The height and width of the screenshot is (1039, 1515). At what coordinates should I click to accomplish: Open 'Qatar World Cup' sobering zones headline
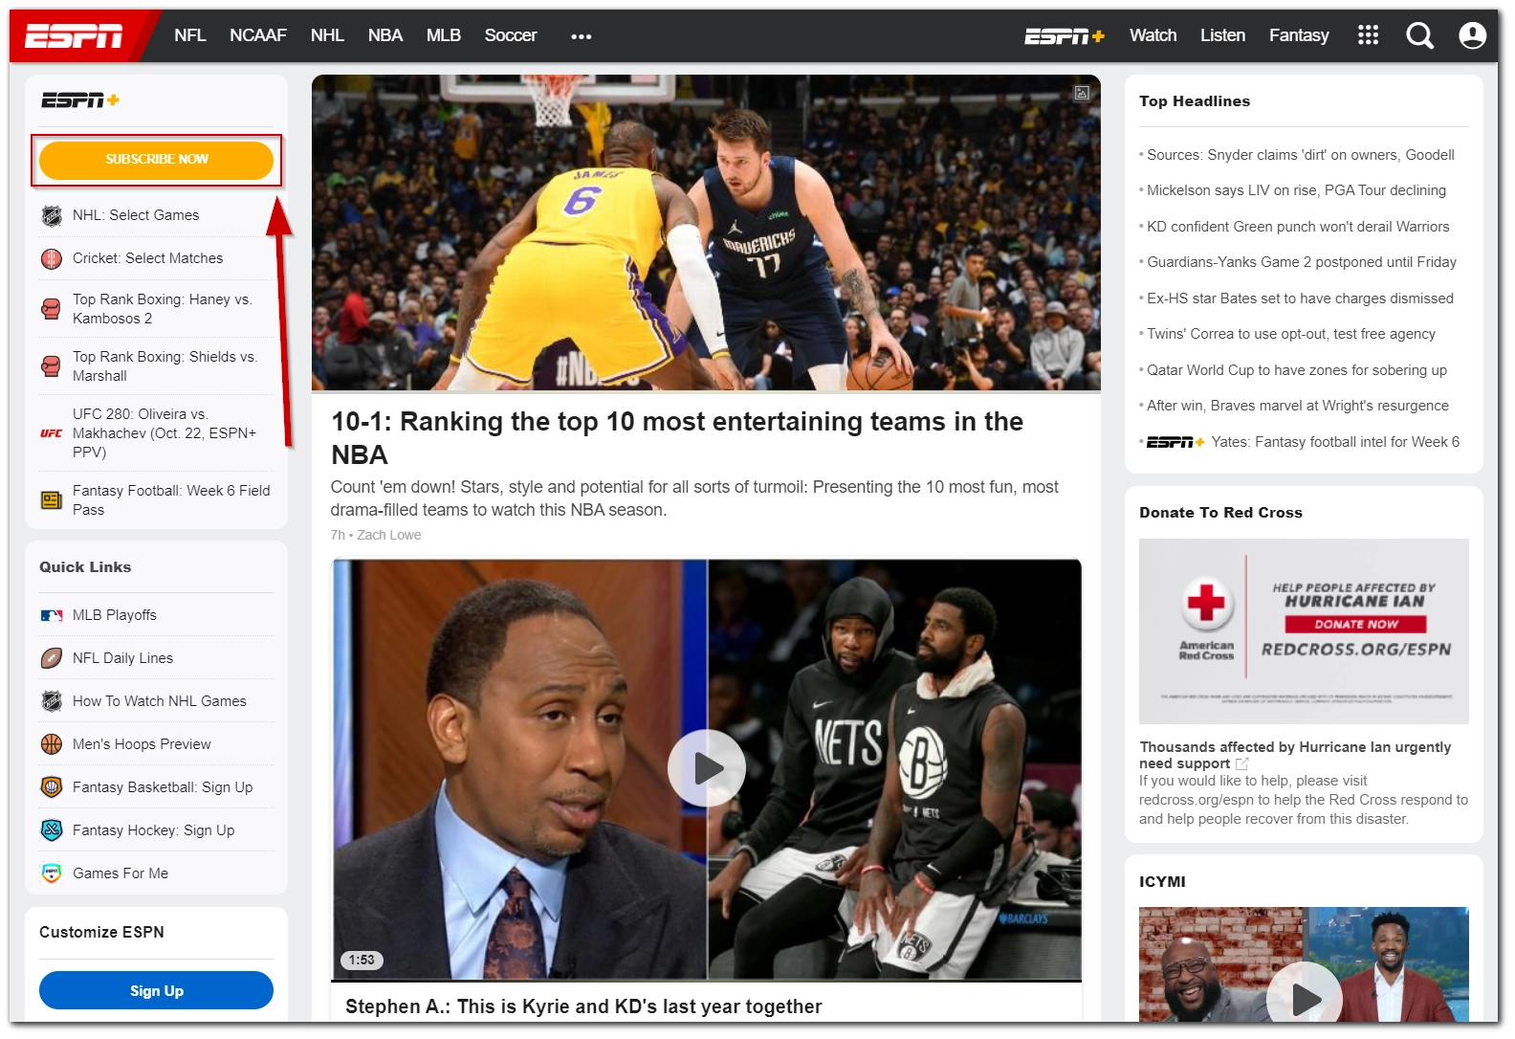(x=1297, y=370)
